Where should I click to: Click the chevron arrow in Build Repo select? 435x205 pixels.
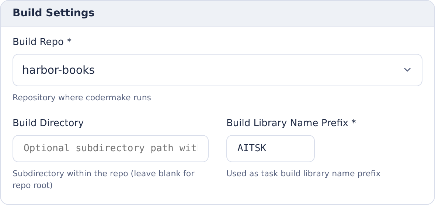coord(407,70)
